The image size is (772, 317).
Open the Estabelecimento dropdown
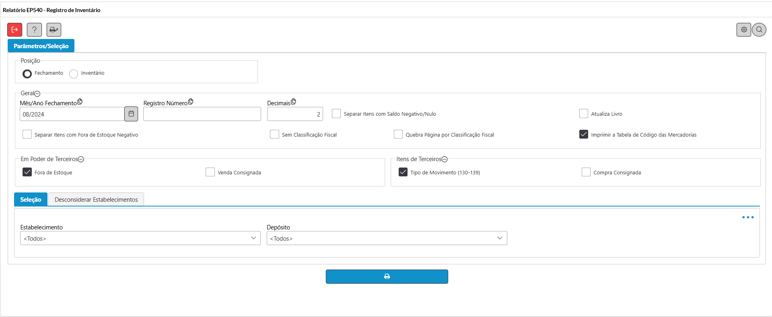140,238
